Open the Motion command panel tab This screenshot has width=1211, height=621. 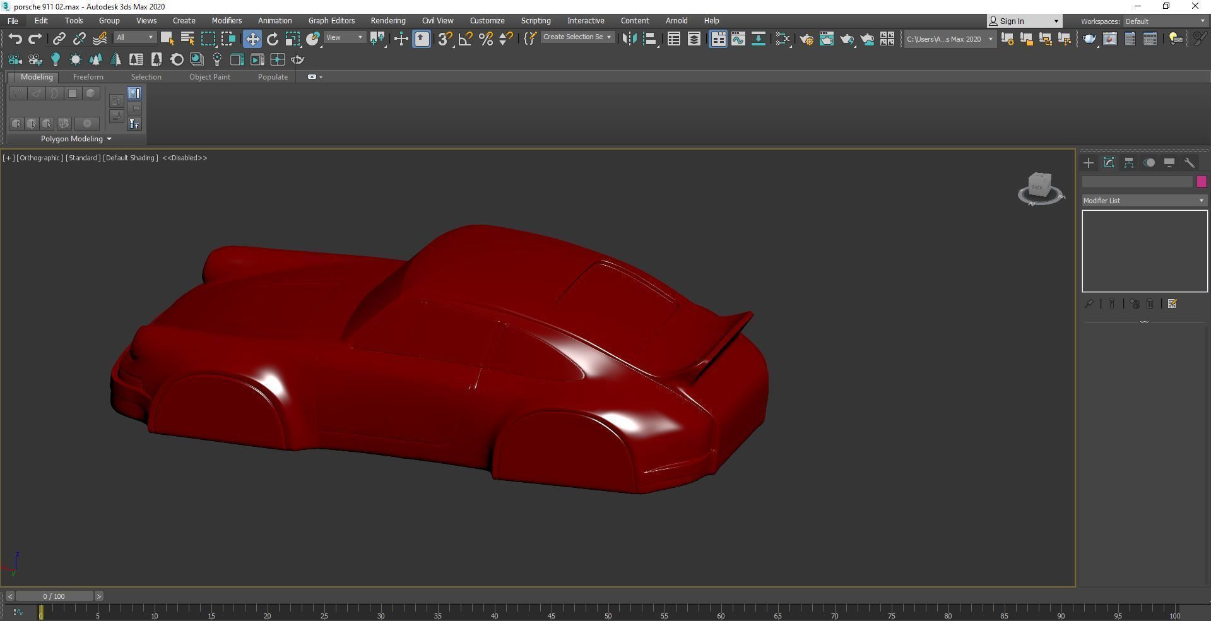click(x=1149, y=163)
